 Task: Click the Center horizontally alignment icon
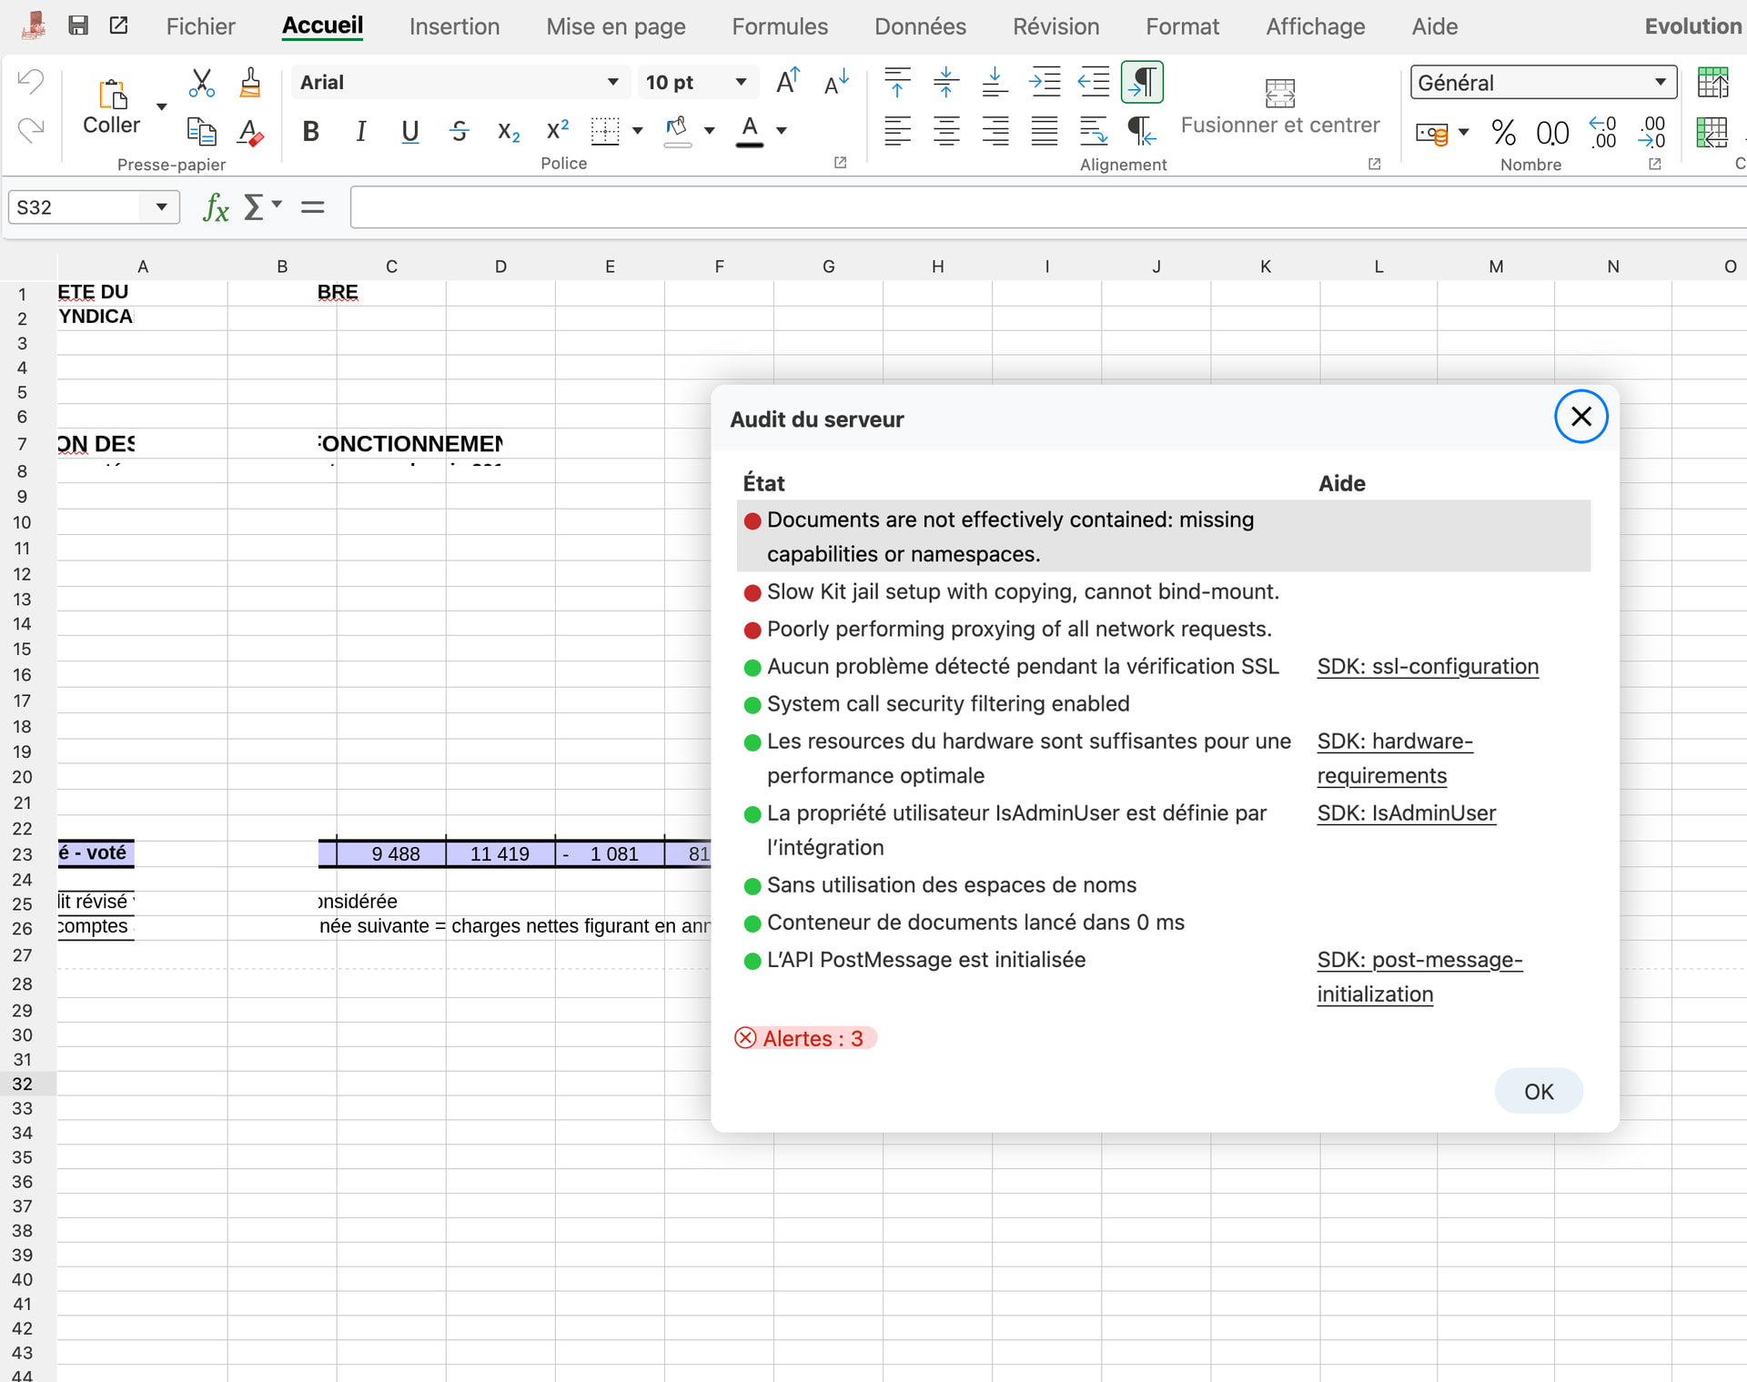click(x=946, y=132)
